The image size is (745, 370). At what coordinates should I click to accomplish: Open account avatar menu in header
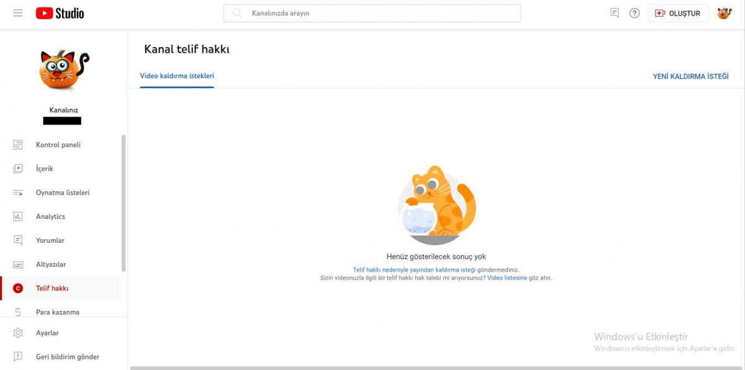point(724,13)
